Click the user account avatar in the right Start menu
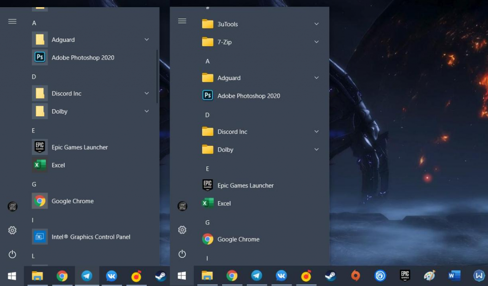Image resolution: width=488 pixels, height=286 pixels. pos(182,206)
